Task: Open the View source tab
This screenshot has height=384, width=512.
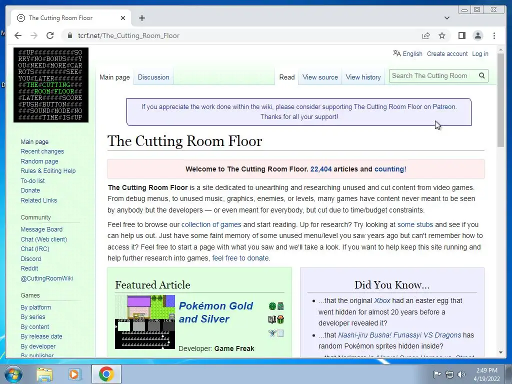Action: point(320,77)
